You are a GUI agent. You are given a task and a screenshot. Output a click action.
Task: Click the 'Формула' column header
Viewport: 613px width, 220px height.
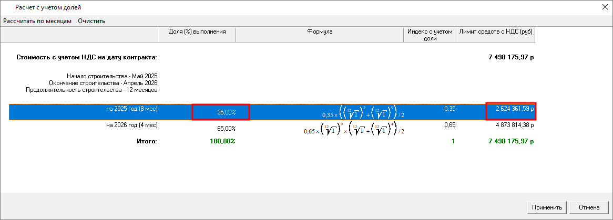320,32
